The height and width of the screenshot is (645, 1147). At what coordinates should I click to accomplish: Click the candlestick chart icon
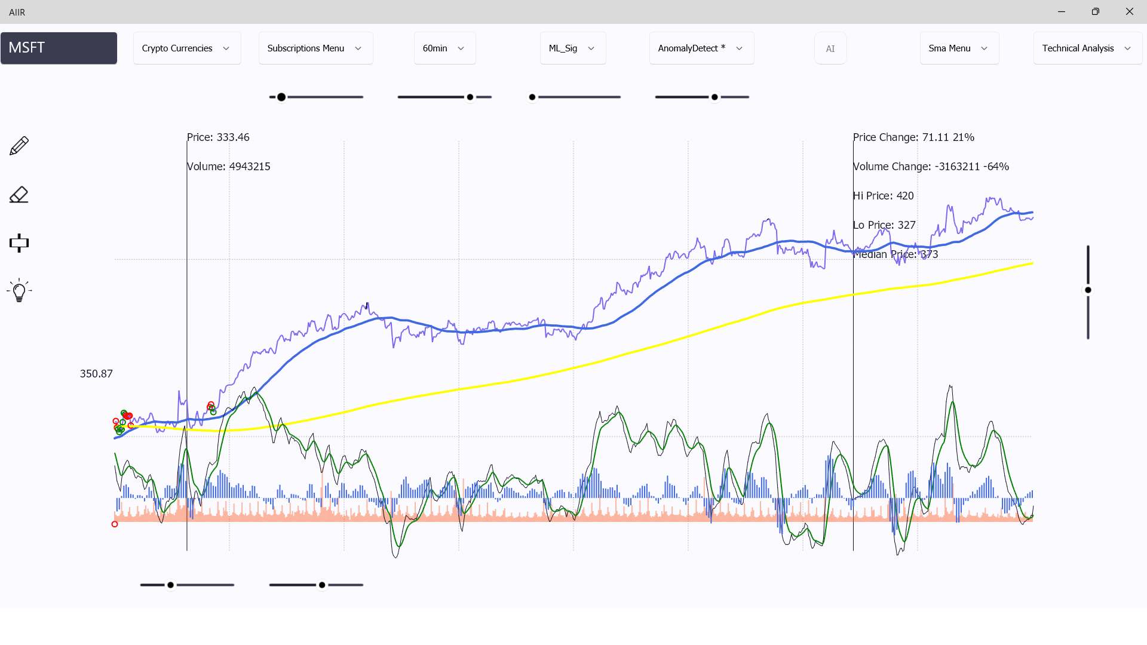coord(19,242)
